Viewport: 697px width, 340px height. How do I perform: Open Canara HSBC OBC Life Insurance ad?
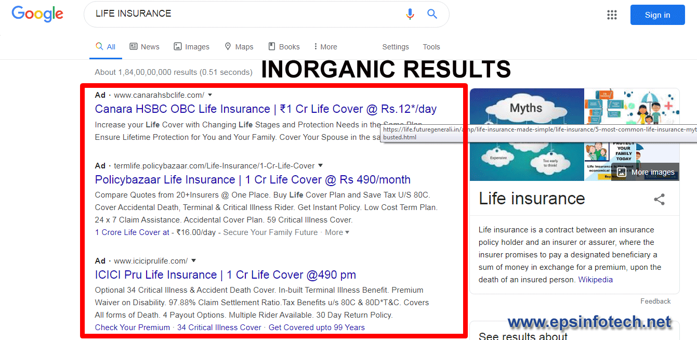click(x=266, y=109)
